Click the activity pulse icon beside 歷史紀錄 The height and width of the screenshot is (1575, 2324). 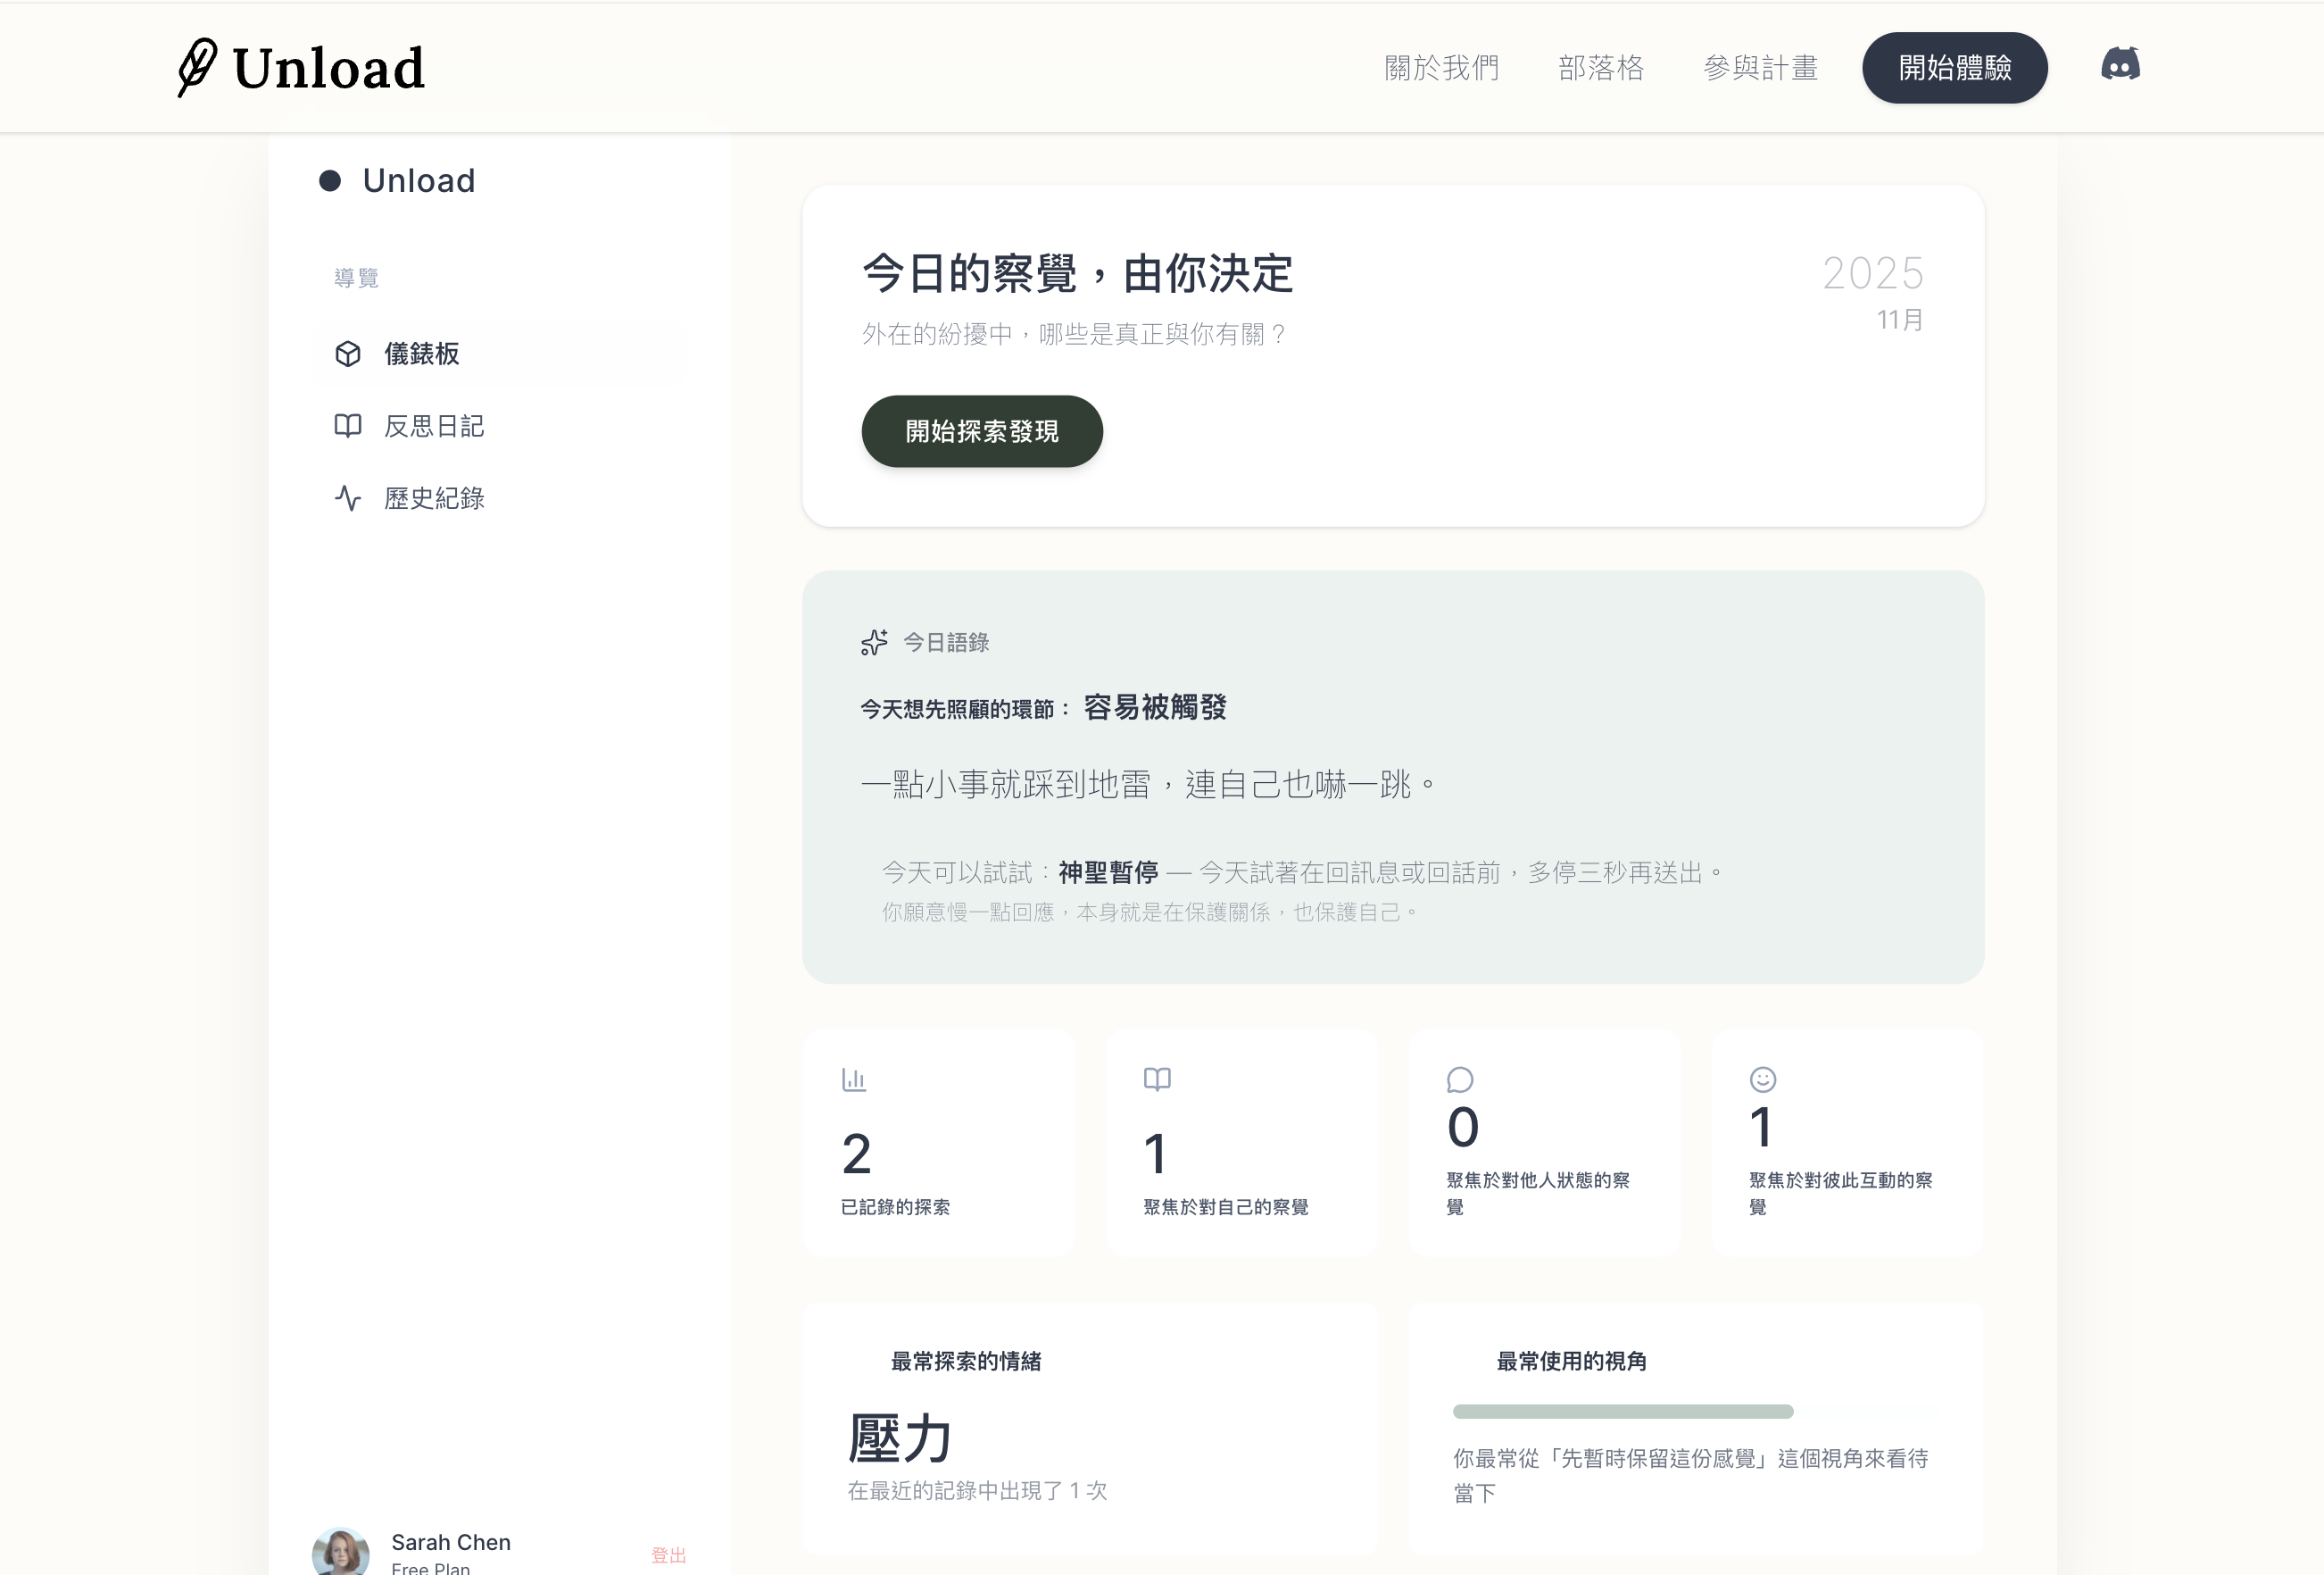pyautogui.click(x=348, y=498)
